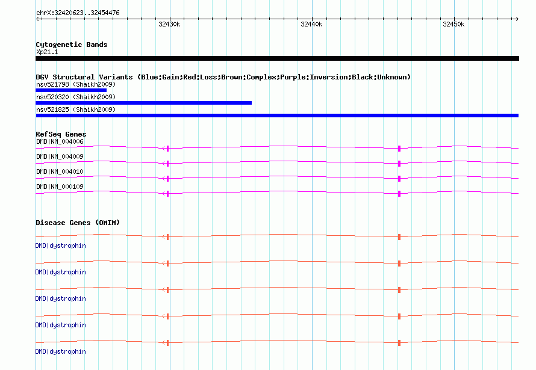The image size is (536, 370).
Task: Click the 32450k ruler label
Action: point(453,24)
